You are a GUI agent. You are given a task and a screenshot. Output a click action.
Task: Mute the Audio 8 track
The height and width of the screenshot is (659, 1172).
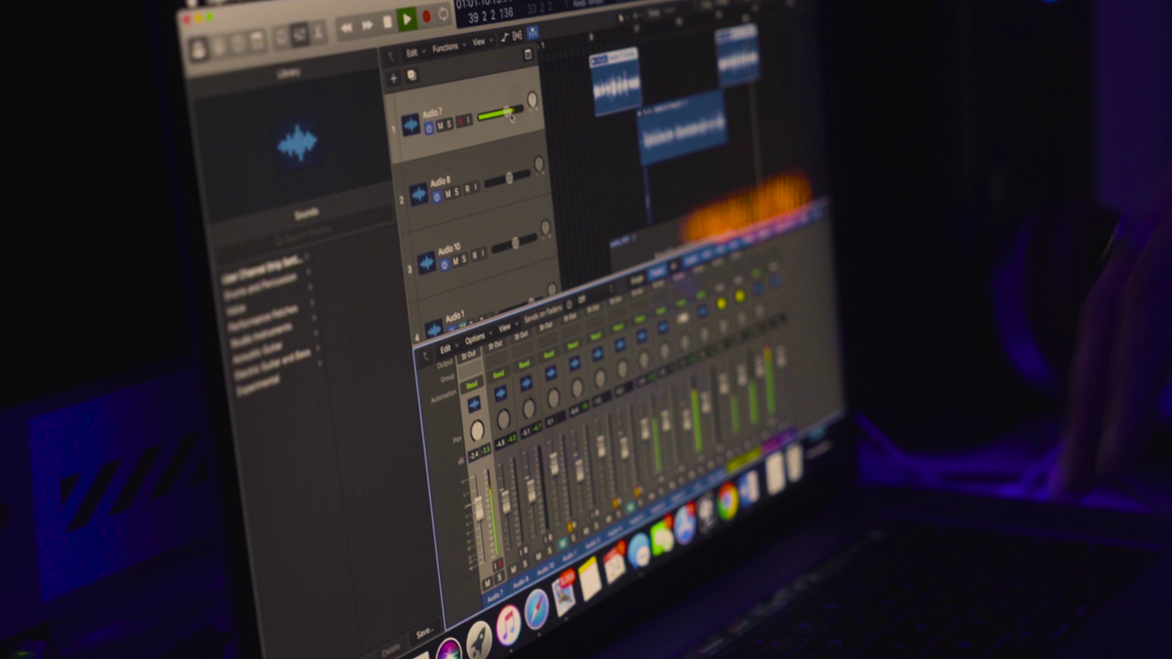tap(447, 194)
